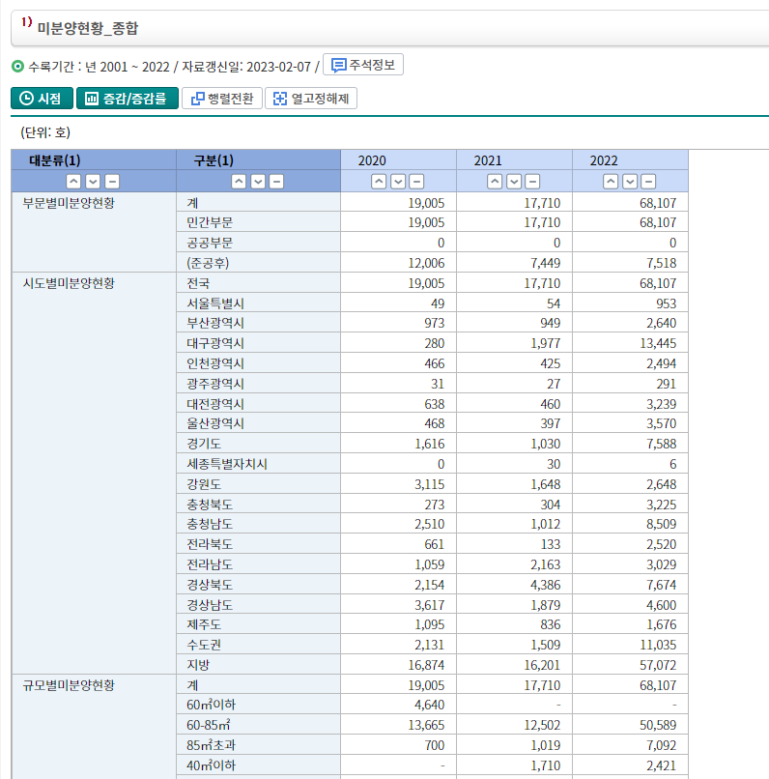Sort 2022 column ascending with up arrow
This screenshot has width=769, height=779.
(611, 182)
